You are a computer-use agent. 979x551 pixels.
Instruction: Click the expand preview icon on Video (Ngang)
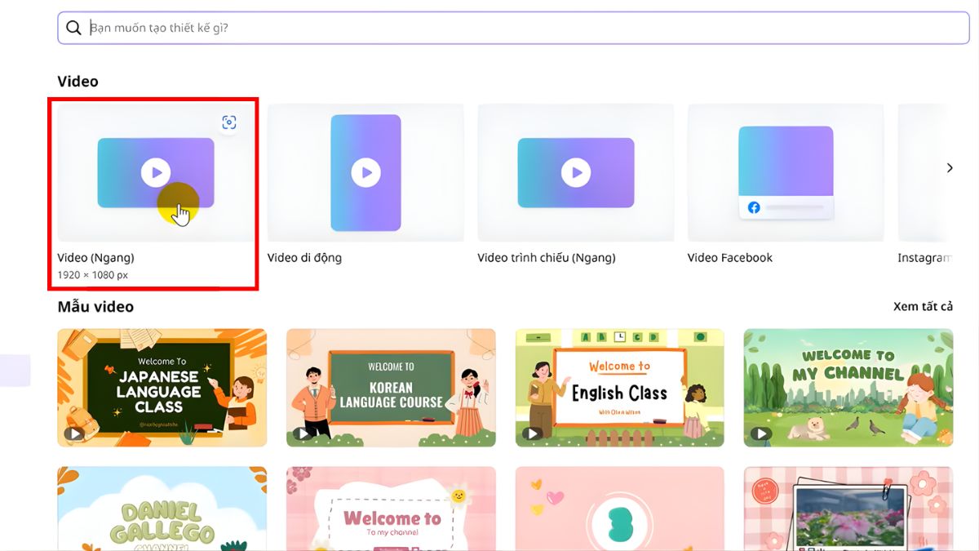click(229, 122)
